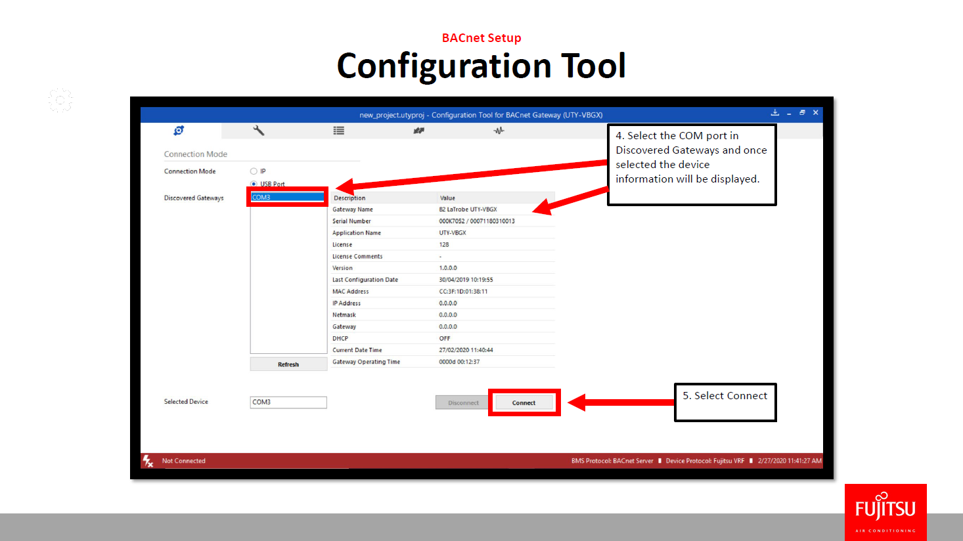Click the License Comments row label

click(357, 257)
